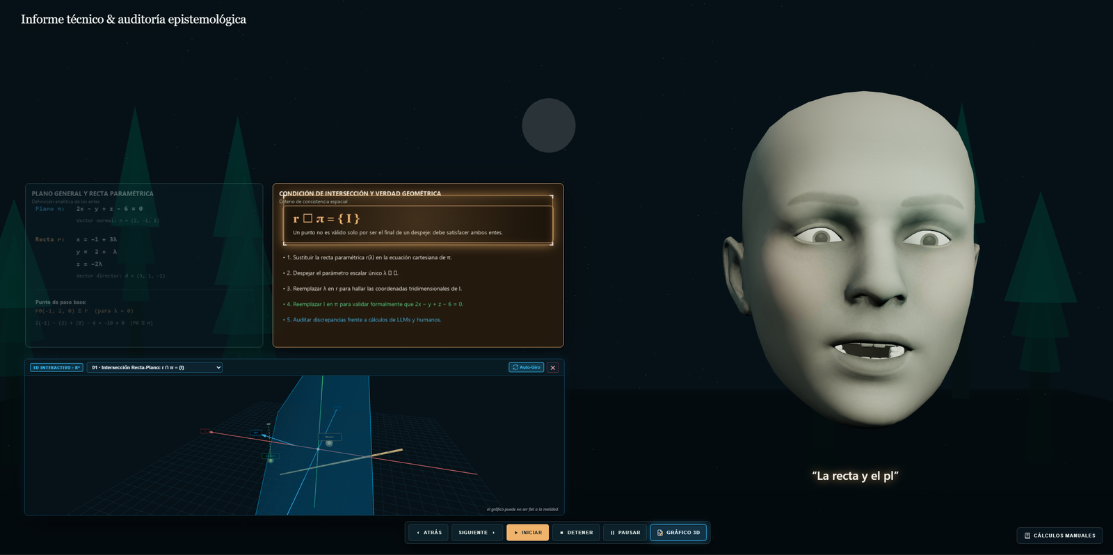Click plane equation '2x − y + z − 6 = 0'
The height and width of the screenshot is (555, 1113).
point(109,209)
